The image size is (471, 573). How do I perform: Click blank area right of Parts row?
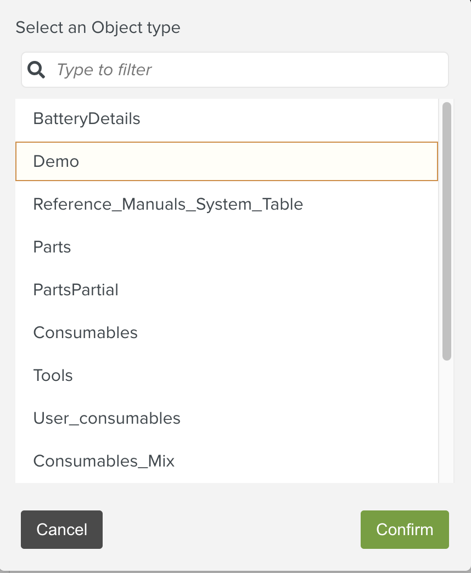click(274, 247)
